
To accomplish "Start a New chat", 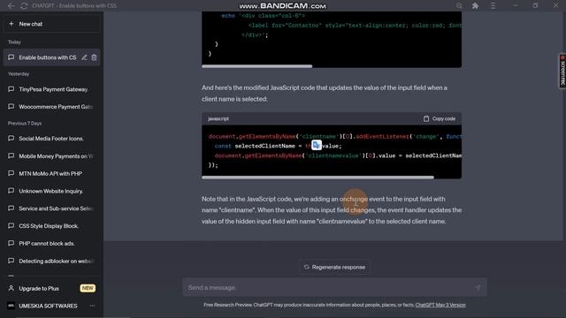I will [51, 24].
